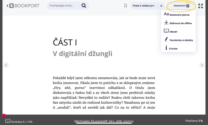Go to next page with right arrow
Viewport: 208px width, 125px height.
(x=202, y=65)
